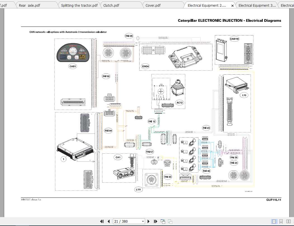Go to the previous page
The height and width of the screenshot is (226, 294).
108,221
